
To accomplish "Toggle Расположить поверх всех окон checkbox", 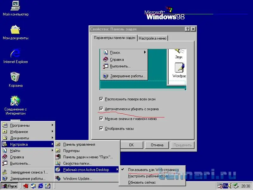I will 101,99.
